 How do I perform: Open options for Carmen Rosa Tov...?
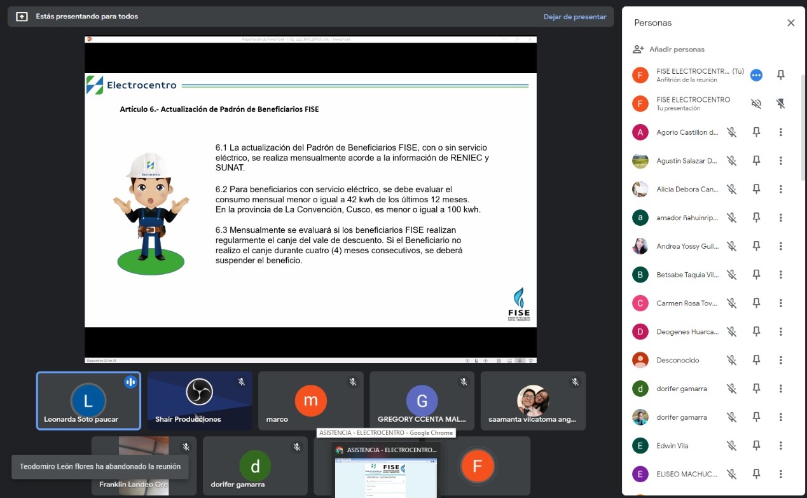point(781,303)
